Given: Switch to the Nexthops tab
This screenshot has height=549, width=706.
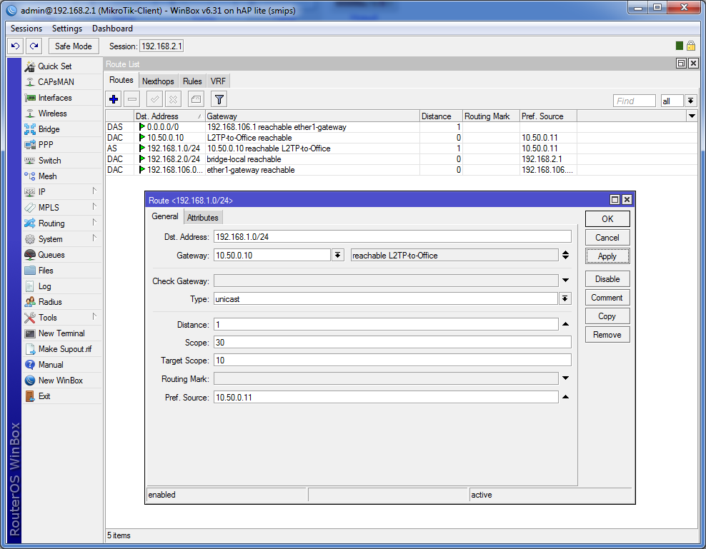Looking at the screenshot, I should [158, 81].
